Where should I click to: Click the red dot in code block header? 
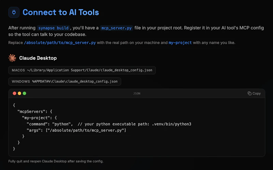click(14, 93)
